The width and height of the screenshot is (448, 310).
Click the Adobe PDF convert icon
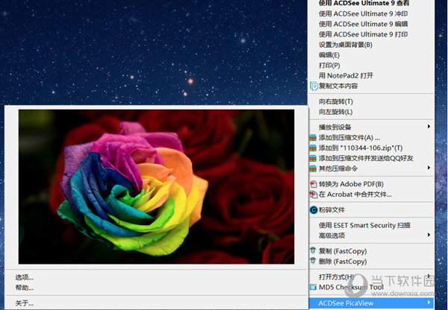314,184
